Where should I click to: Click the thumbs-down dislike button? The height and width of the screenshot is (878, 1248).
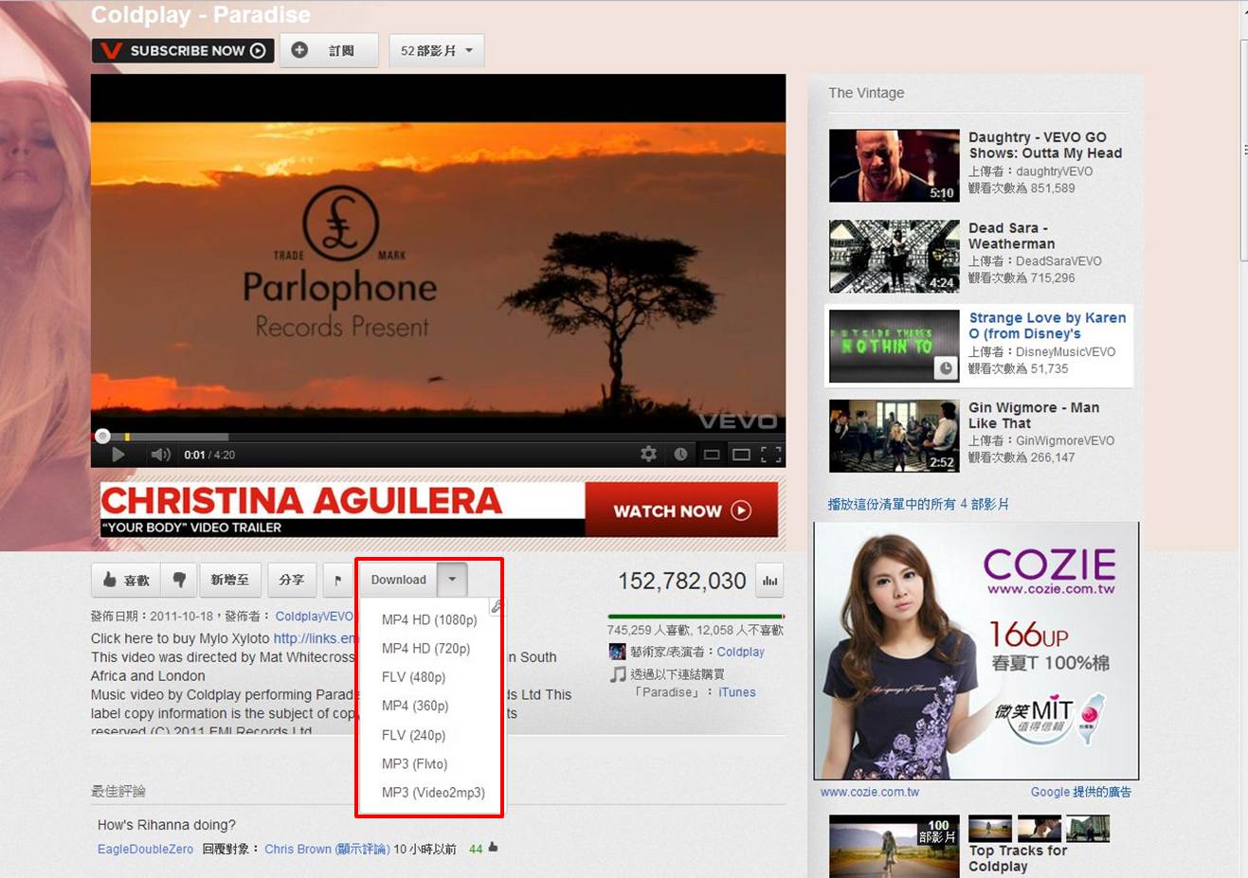click(179, 580)
